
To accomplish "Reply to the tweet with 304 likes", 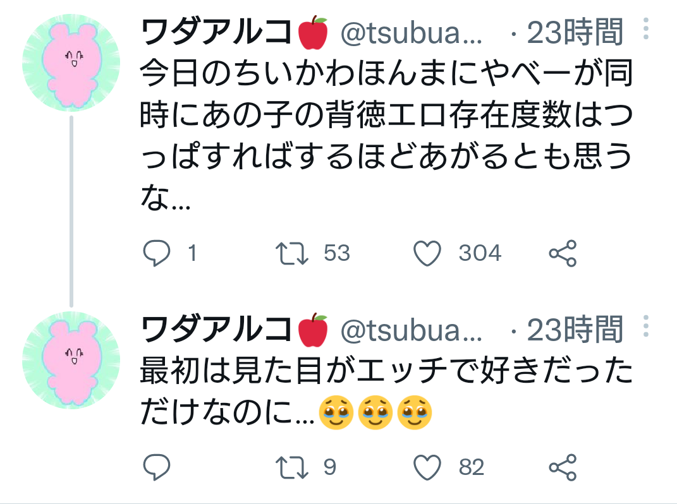I will point(156,254).
